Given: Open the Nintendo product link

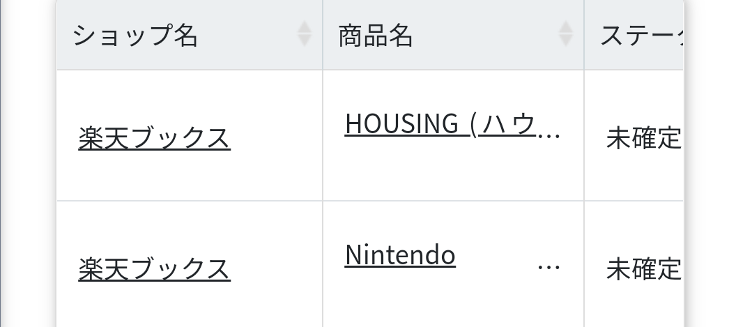Looking at the screenshot, I should (400, 254).
